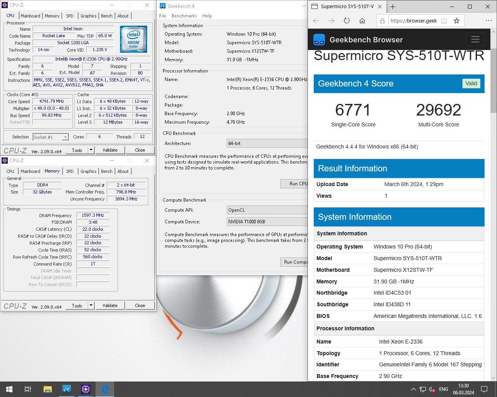Add page to favorites with star icon

457,21
